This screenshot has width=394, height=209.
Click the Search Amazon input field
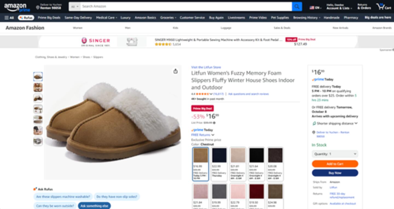click(x=186, y=7)
